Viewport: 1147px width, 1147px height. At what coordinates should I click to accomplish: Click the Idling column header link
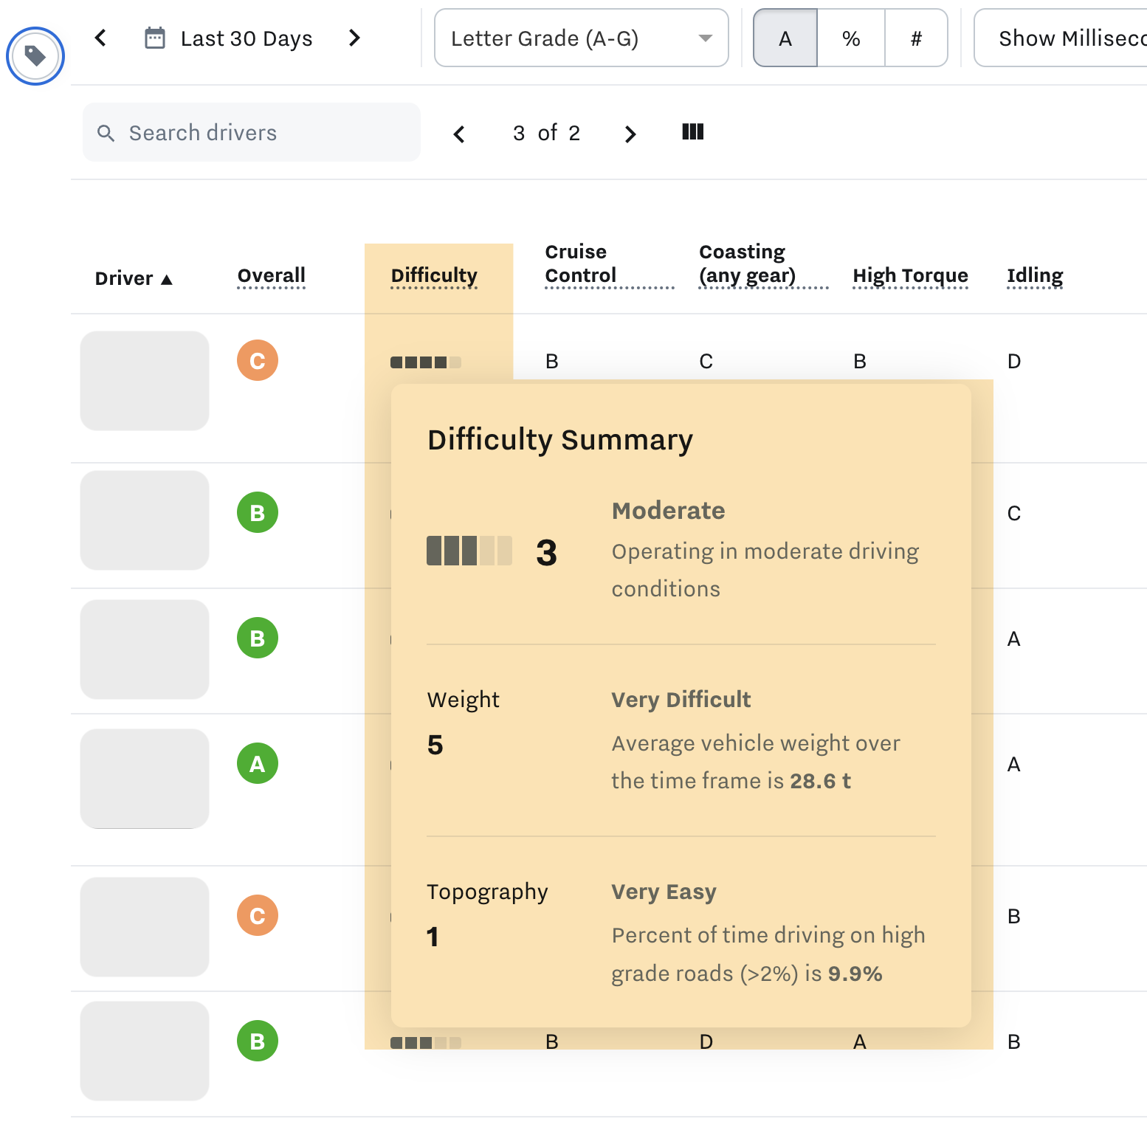click(x=1035, y=275)
